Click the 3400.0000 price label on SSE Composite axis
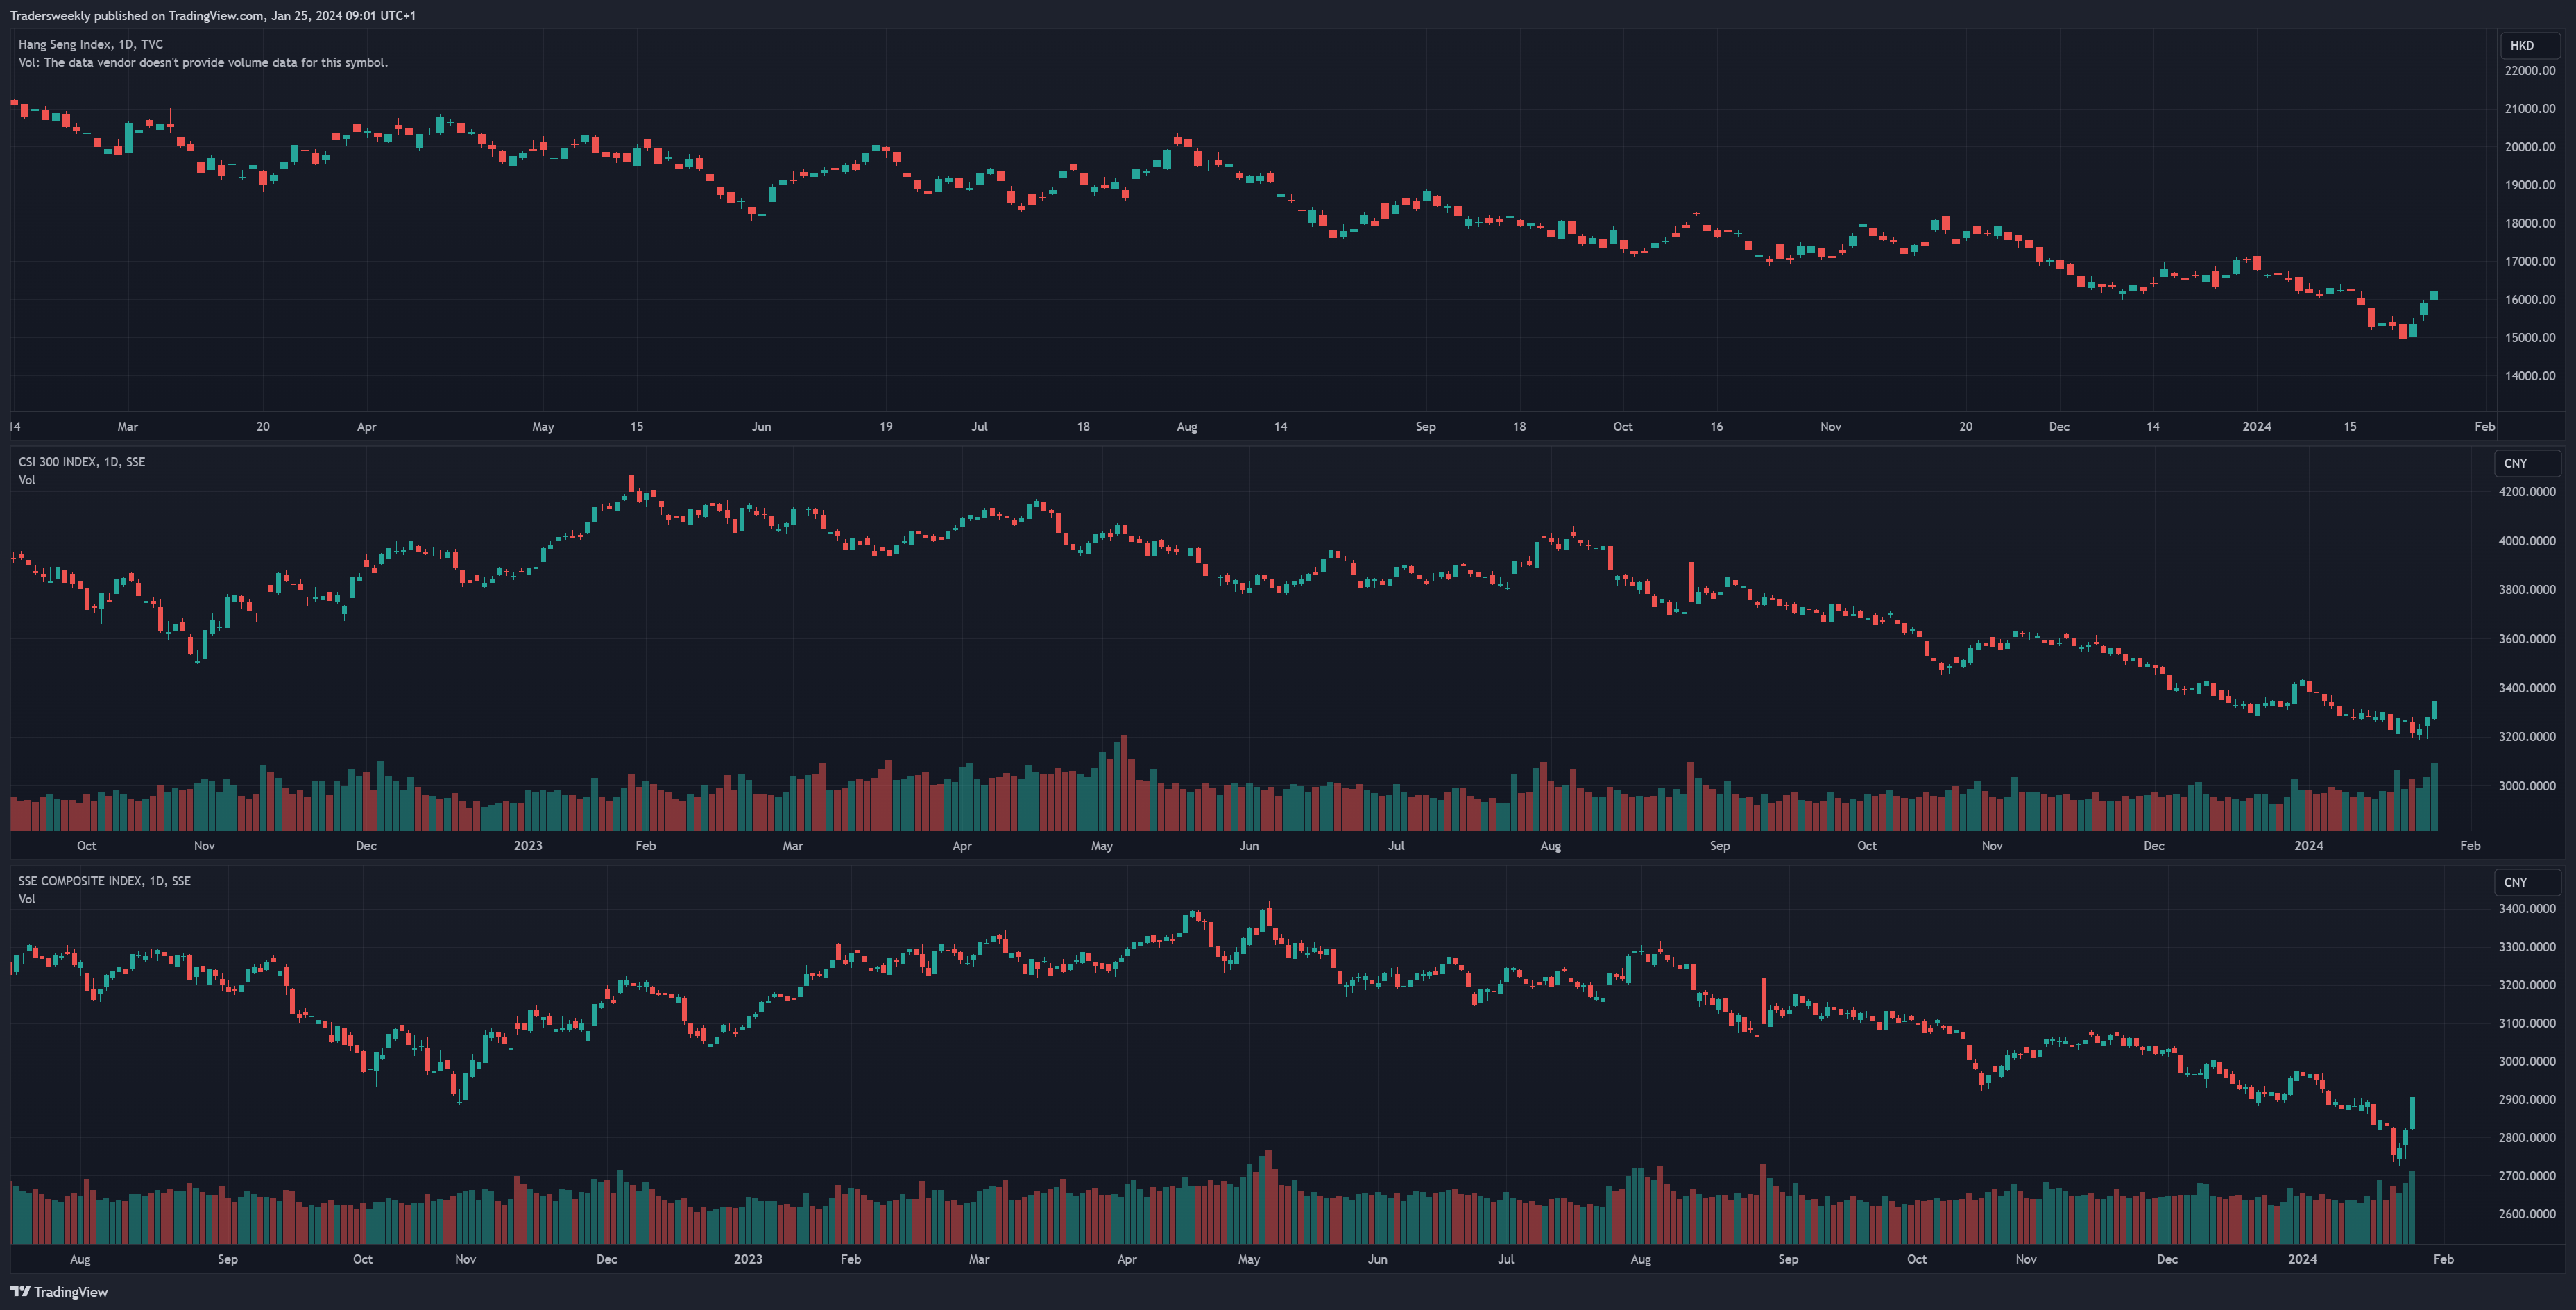Viewport: 2576px width, 1310px height. pyautogui.click(x=2527, y=909)
